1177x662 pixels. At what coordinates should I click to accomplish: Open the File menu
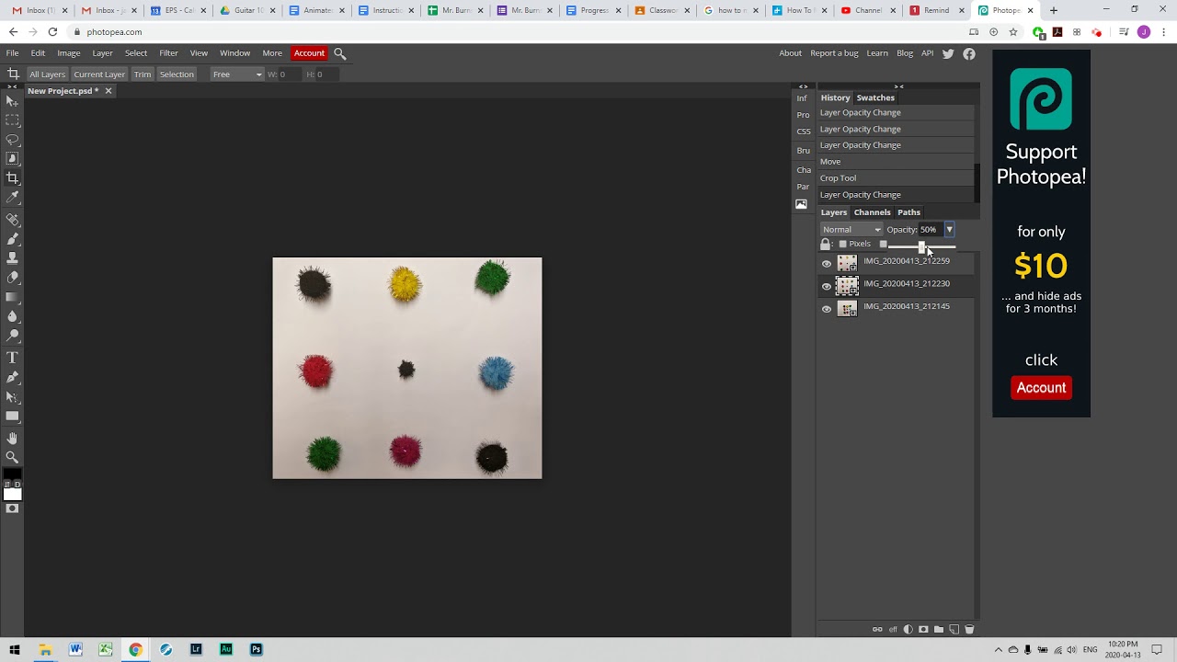point(12,53)
